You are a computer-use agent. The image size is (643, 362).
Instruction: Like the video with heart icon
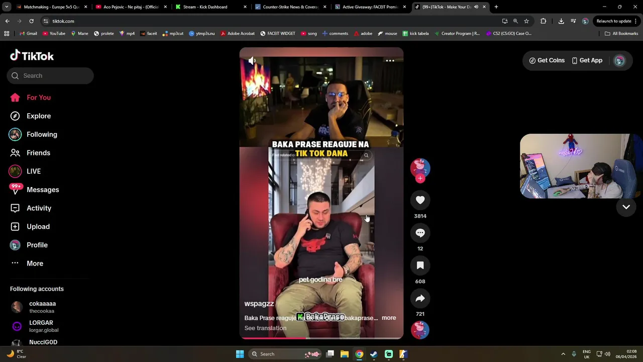click(x=420, y=200)
